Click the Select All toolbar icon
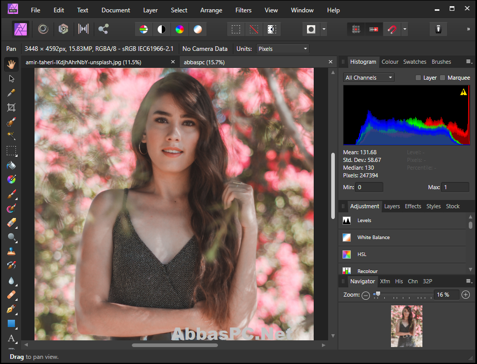 236,29
